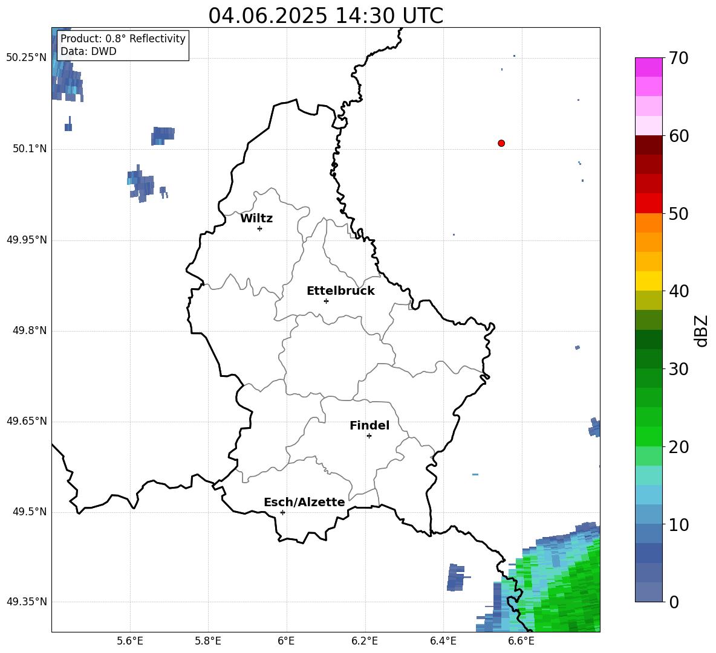Click the 6.4°E longitude label
716x653 pixels.
pos(443,641)
